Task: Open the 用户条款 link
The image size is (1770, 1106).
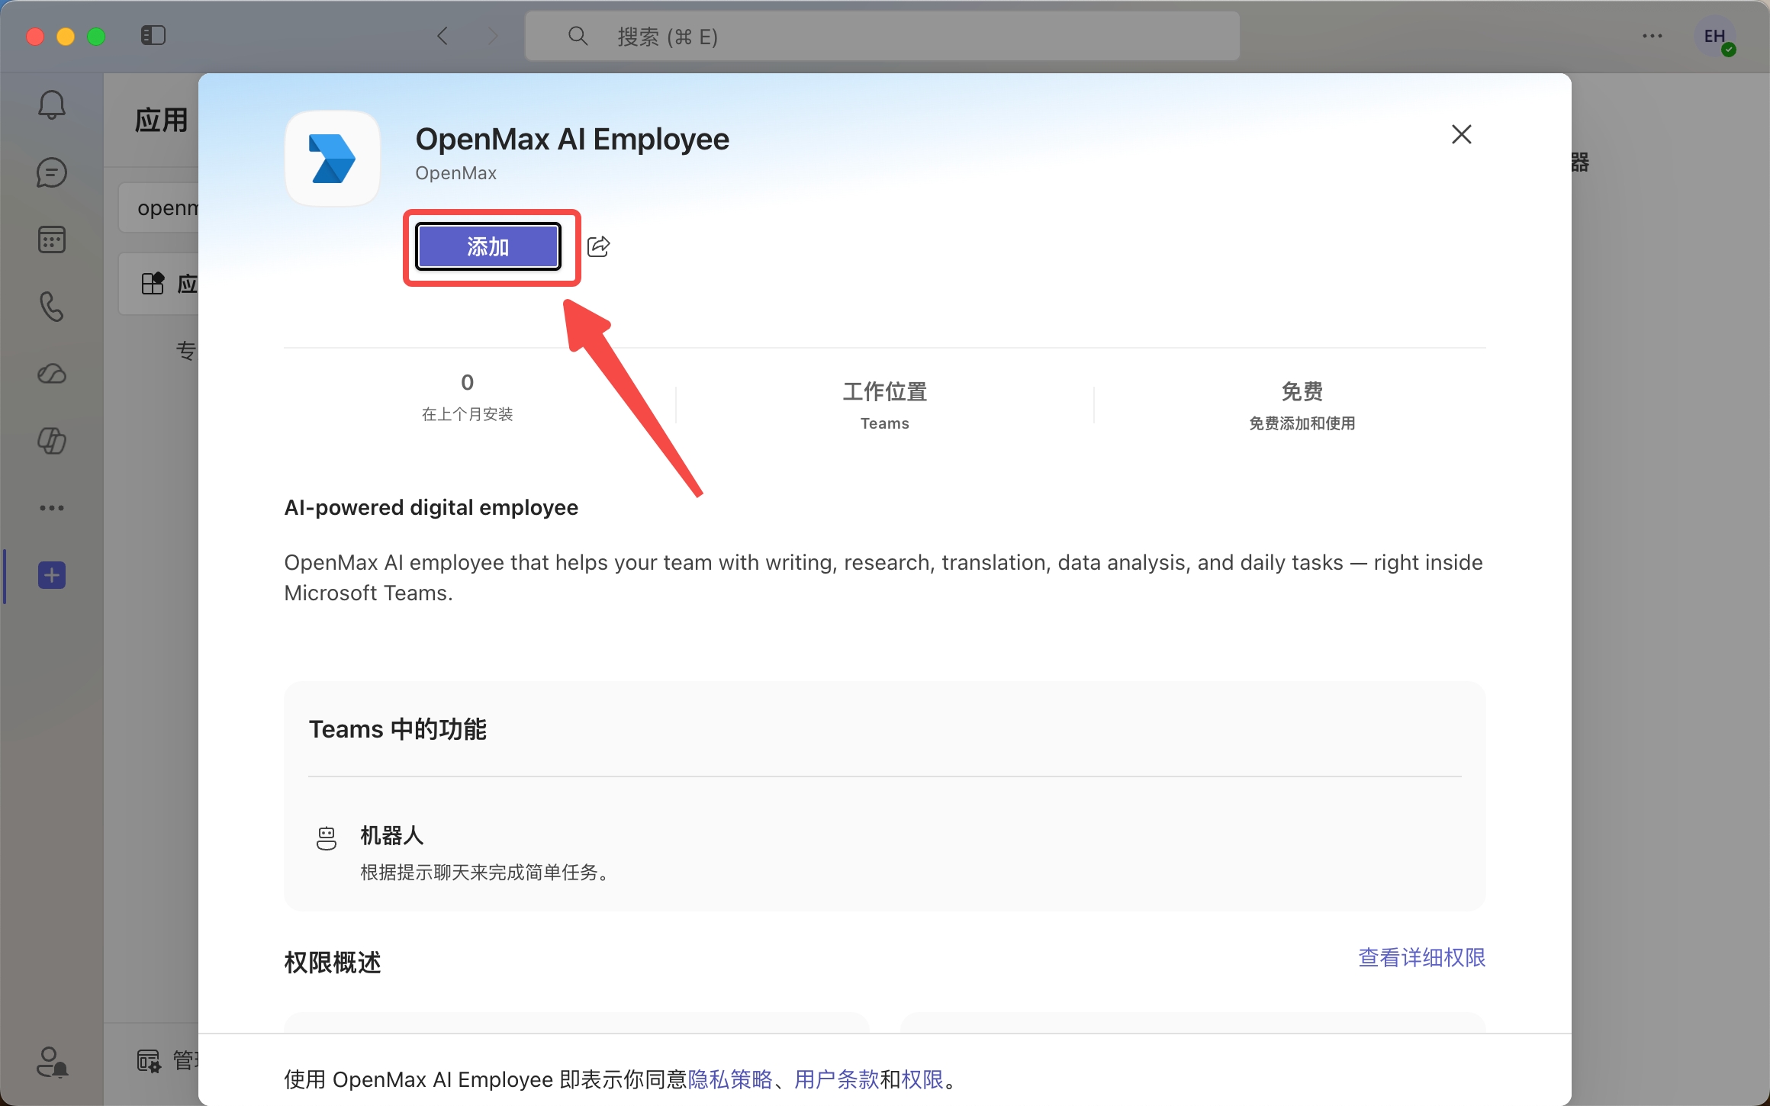Action: coord(837,1079)
